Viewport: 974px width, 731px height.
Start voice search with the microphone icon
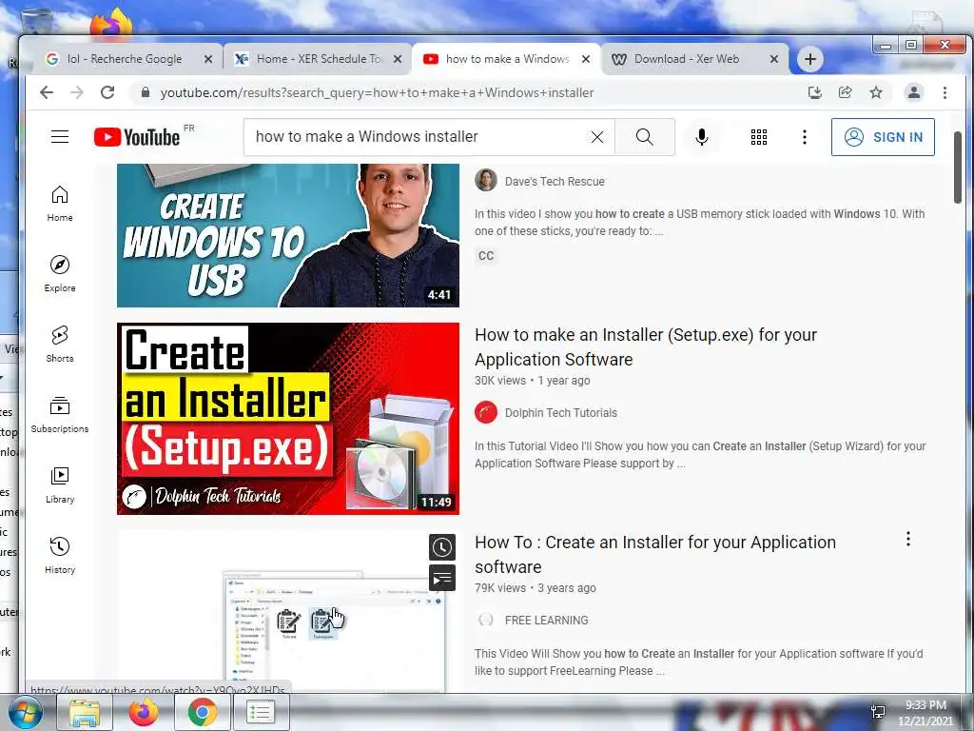(702, 137)
